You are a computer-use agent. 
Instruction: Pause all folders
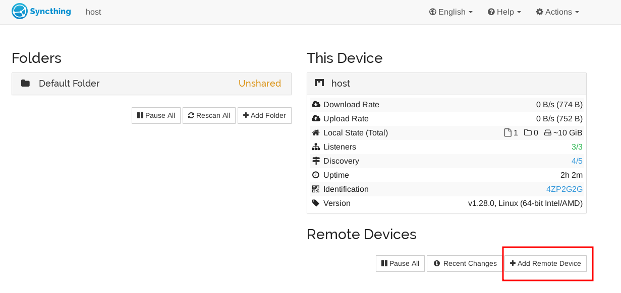click(x=156, y=115)
